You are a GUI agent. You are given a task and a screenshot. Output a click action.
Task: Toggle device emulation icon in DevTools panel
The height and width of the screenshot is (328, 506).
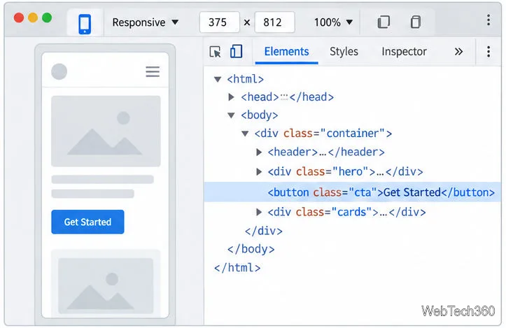tap(237, 51)
